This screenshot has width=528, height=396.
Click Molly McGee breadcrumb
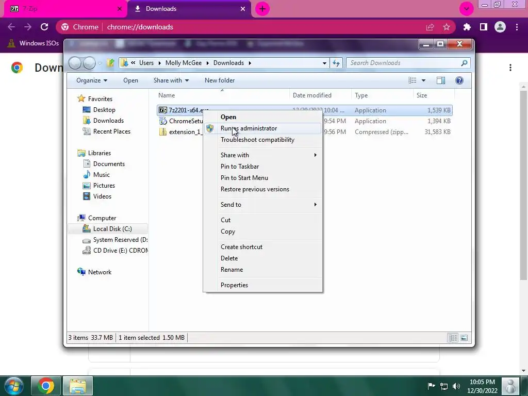(184, 63)
